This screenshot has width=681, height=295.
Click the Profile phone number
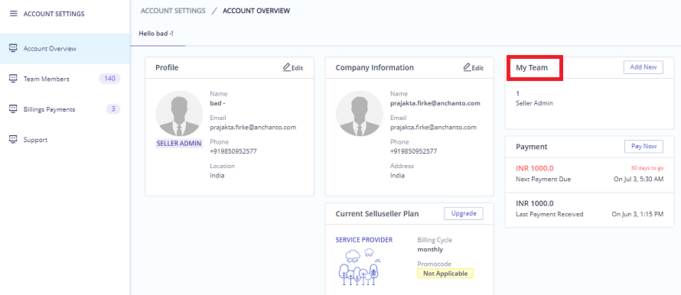click(x=233, y=151)
